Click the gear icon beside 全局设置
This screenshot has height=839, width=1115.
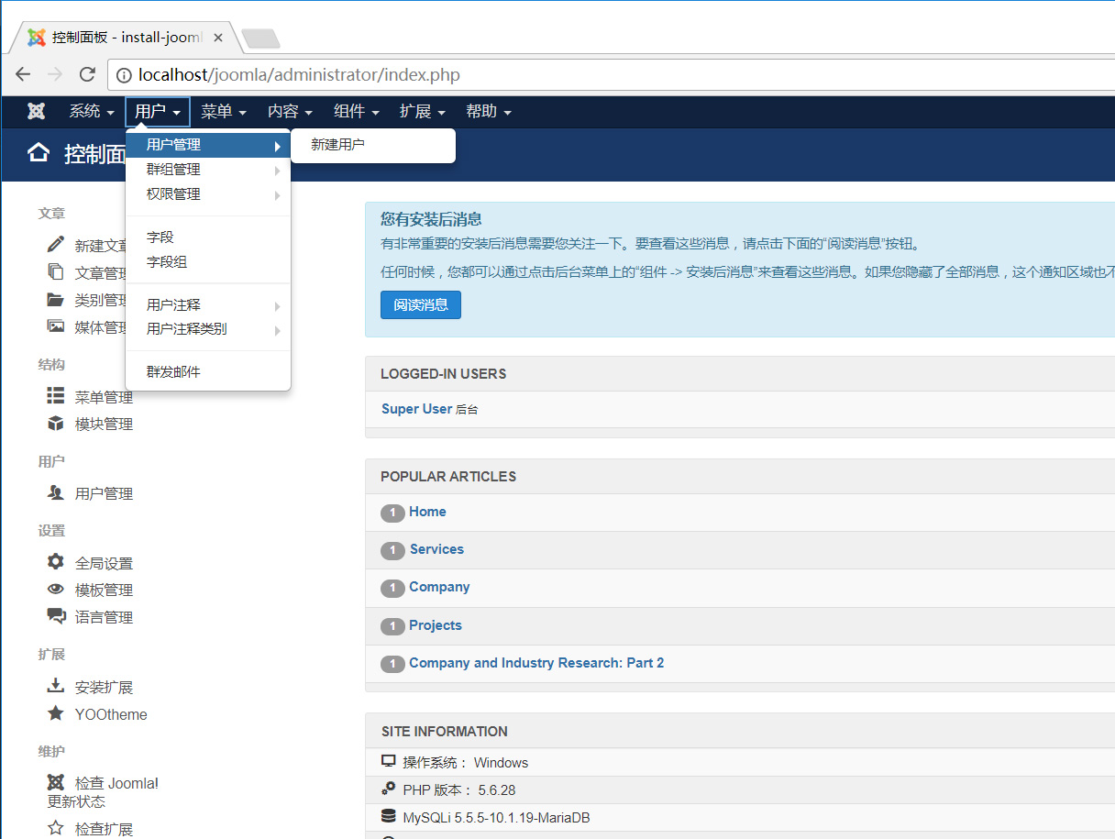pyautogui.click(x=56, y=562)
